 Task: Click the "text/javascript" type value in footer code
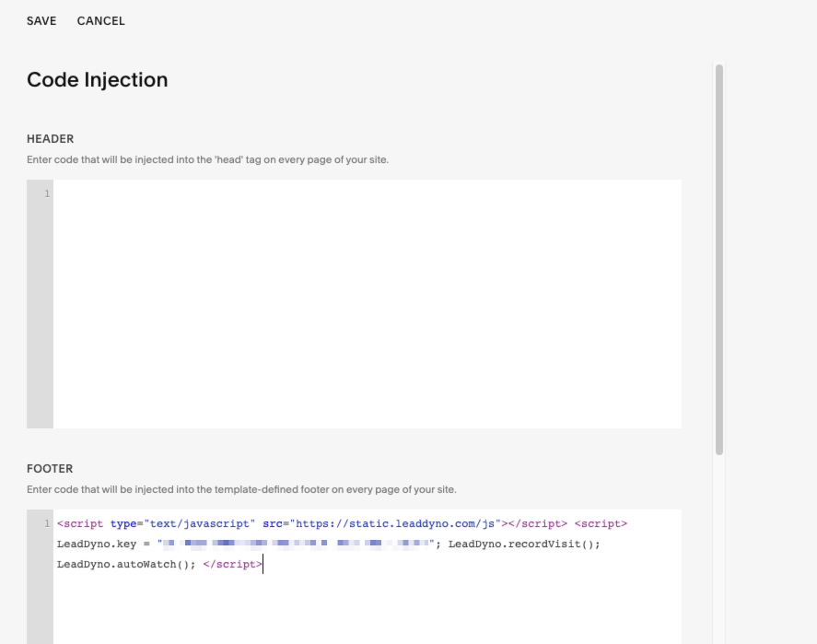coord(200,523)
